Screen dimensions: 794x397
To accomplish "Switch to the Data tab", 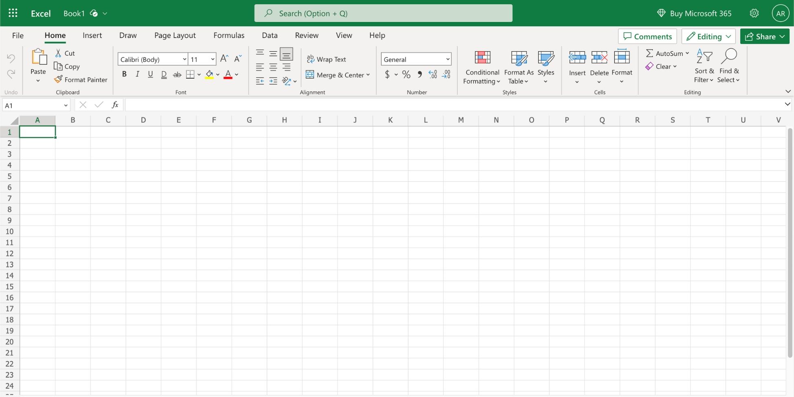I will coord(270,35).
